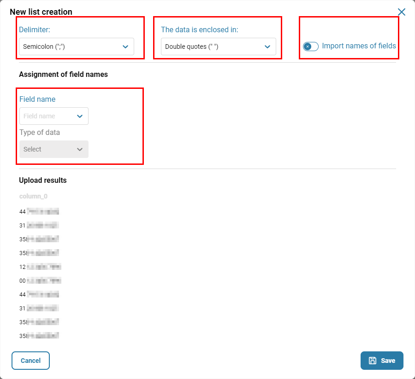
Task: Open the data enclosed in dropdown
Action: tap(219, 47)
